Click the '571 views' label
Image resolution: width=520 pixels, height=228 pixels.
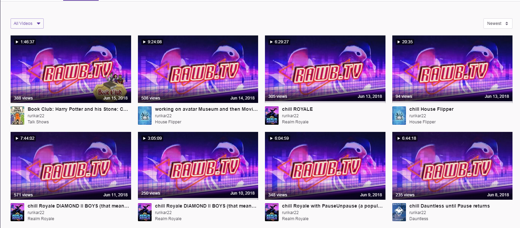coord(23,195)
